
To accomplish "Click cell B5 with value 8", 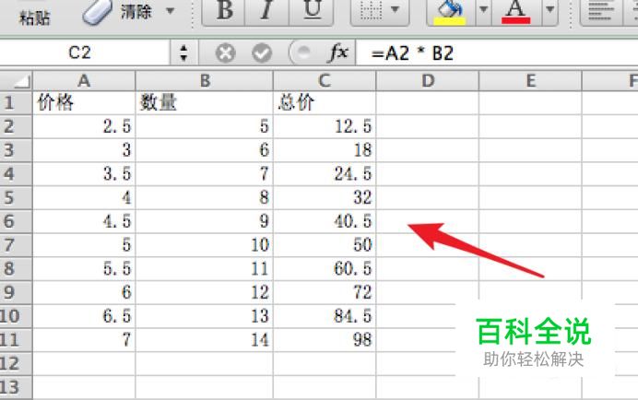I will point(205,198).
